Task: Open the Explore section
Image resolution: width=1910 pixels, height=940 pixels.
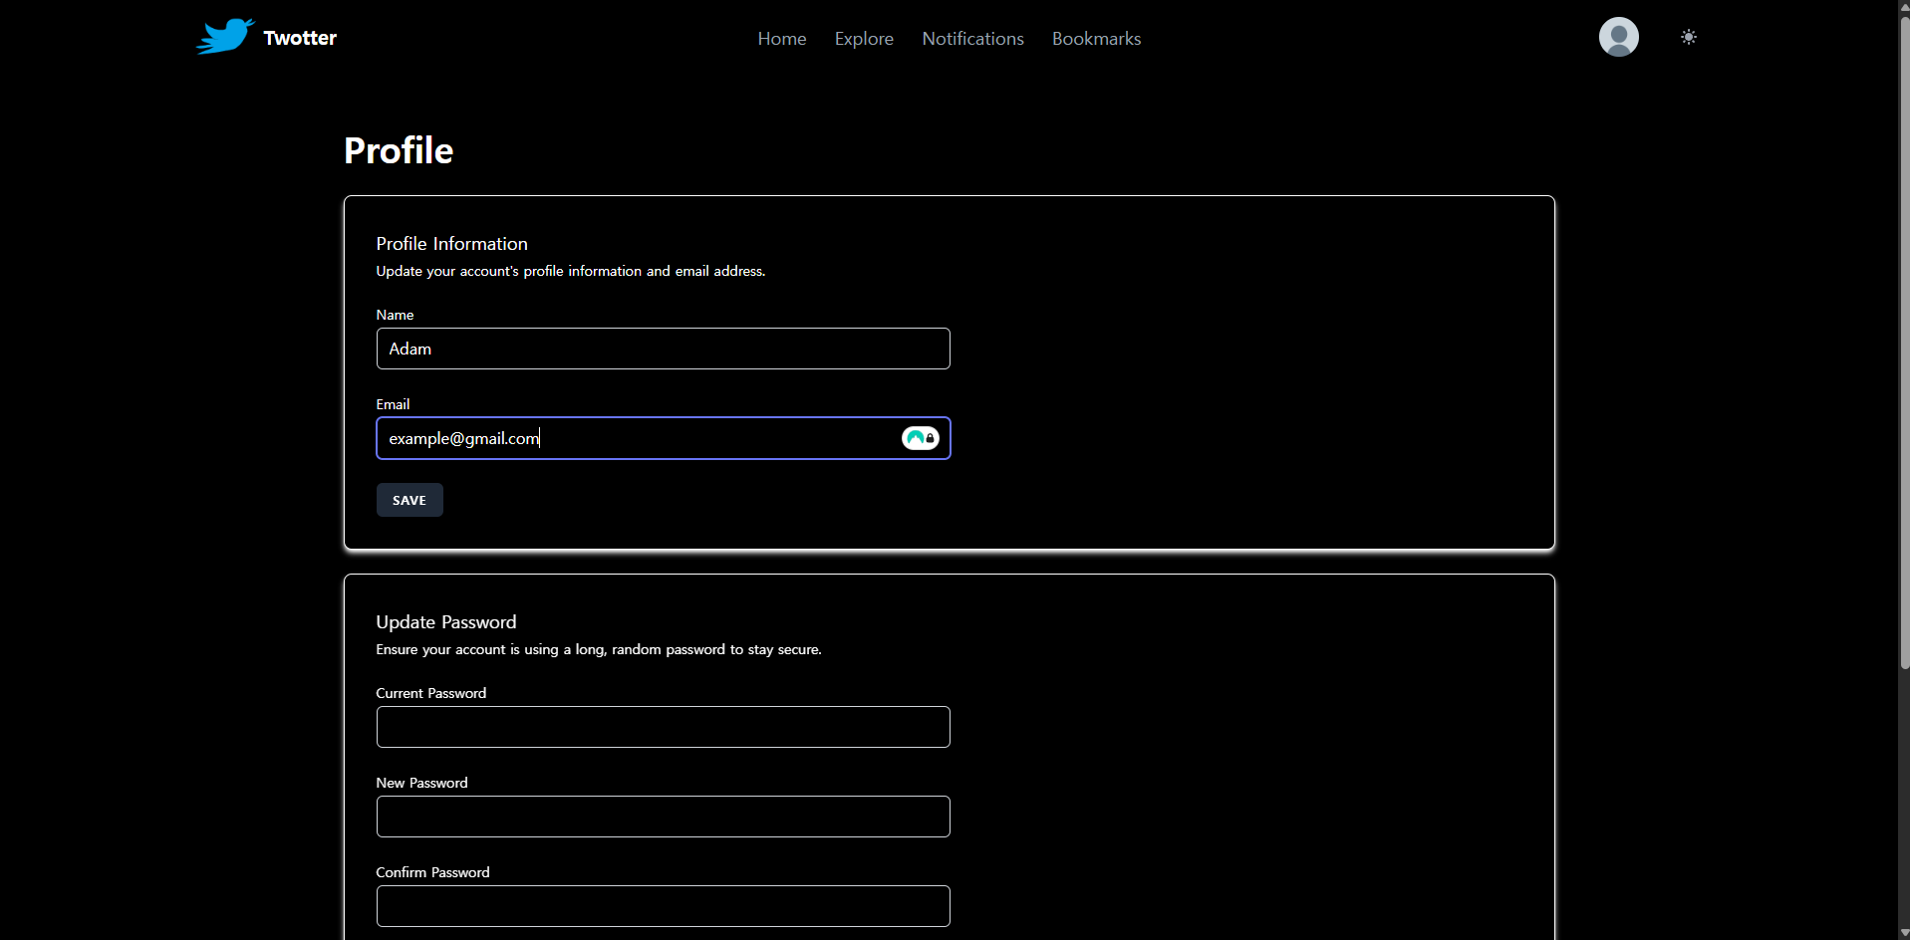Action: tap(863, 39)
